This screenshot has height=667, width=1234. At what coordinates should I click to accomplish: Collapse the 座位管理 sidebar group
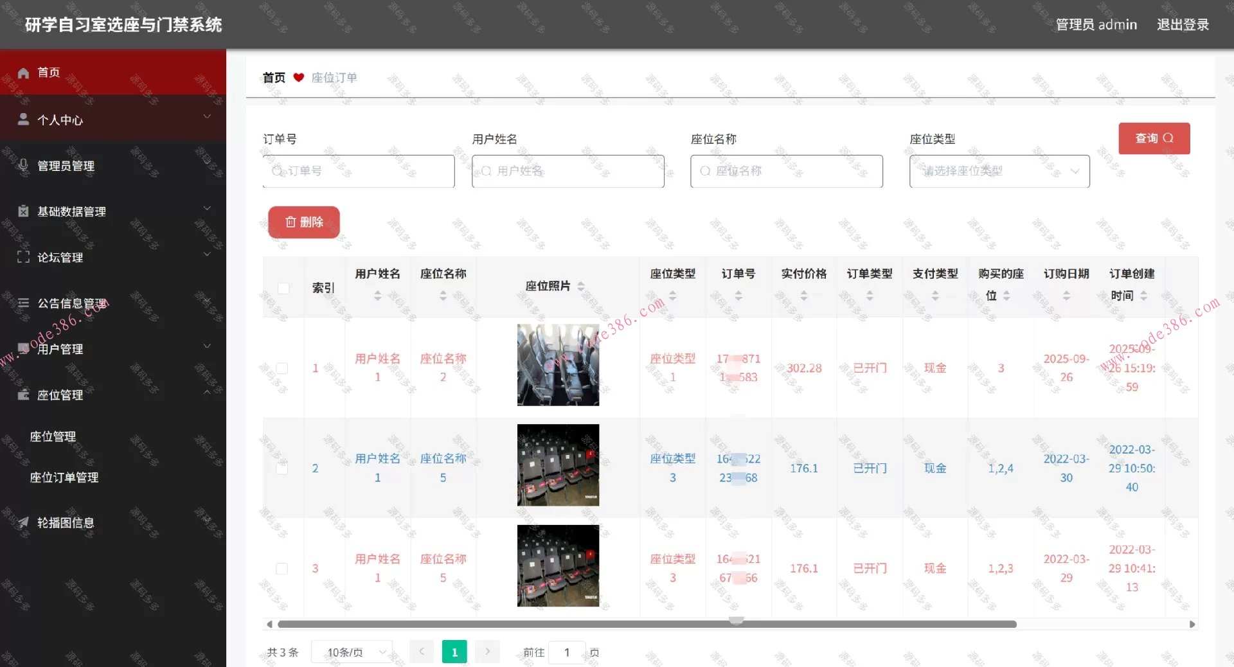207,393
